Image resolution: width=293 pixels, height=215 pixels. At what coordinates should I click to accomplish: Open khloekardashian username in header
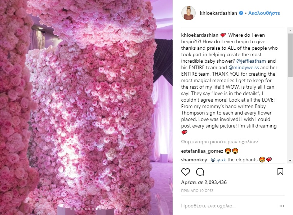point(218,13)
